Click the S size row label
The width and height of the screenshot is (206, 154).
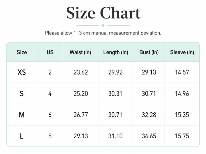22,94
